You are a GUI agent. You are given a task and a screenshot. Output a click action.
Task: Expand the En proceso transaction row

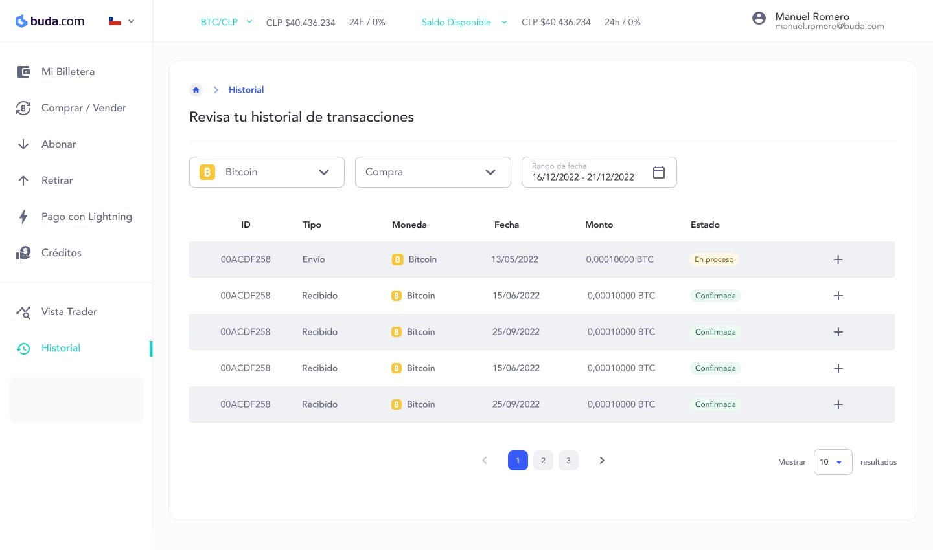838,259
